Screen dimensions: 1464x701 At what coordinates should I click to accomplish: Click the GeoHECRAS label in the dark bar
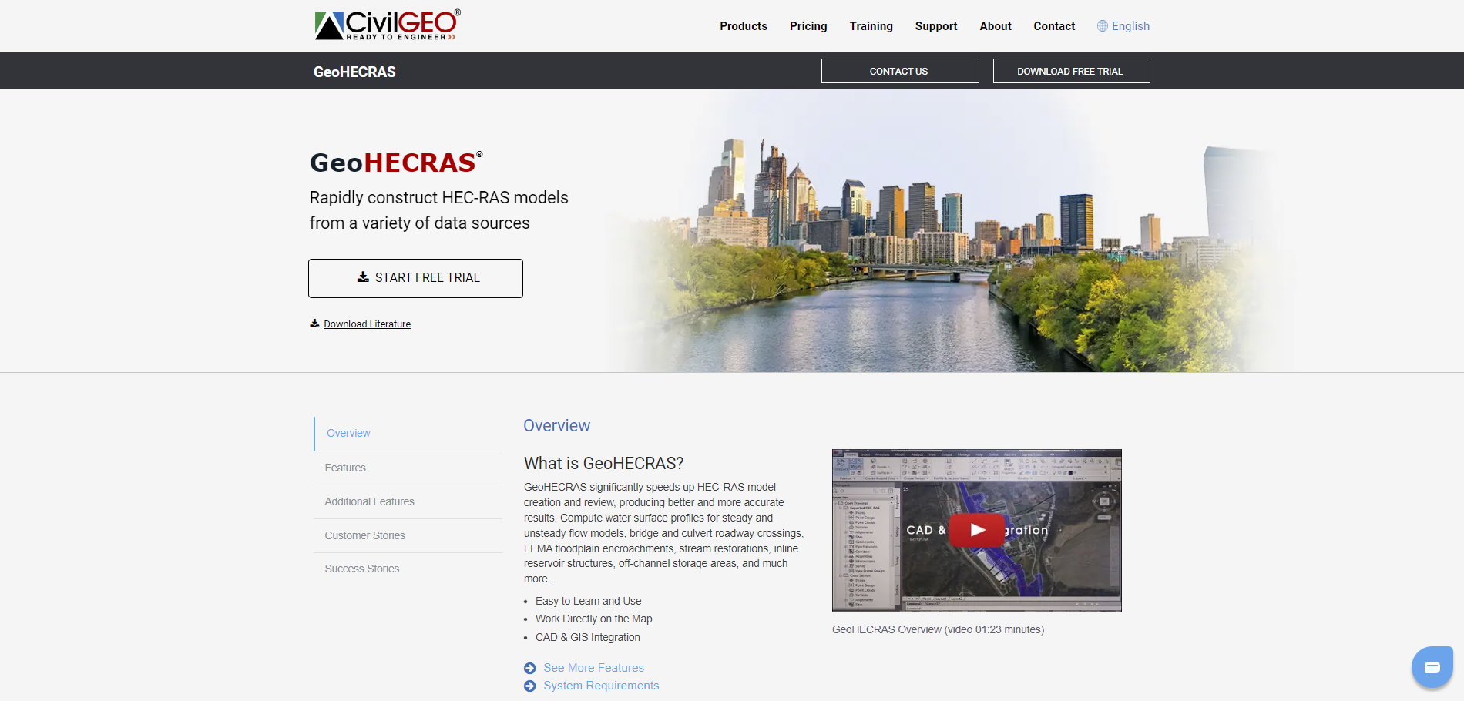pyautogui.click(x=354, y=71)
